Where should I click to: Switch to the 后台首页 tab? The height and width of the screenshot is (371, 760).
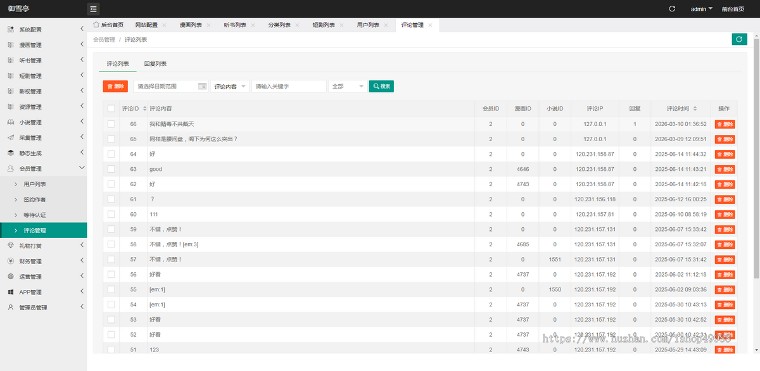coord(108,25)
